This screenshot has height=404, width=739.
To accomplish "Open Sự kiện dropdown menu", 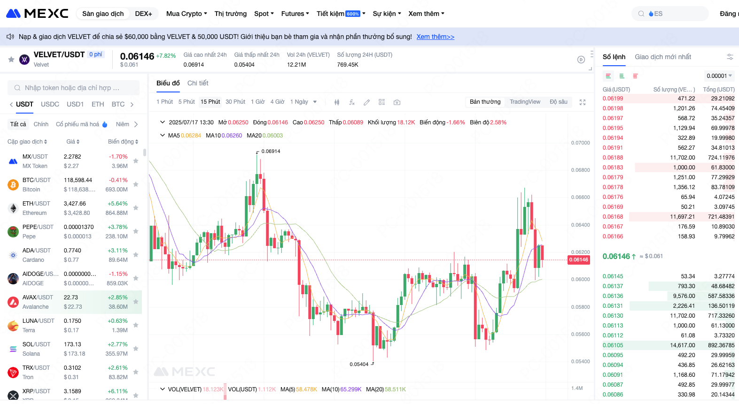I will [387, 14].
